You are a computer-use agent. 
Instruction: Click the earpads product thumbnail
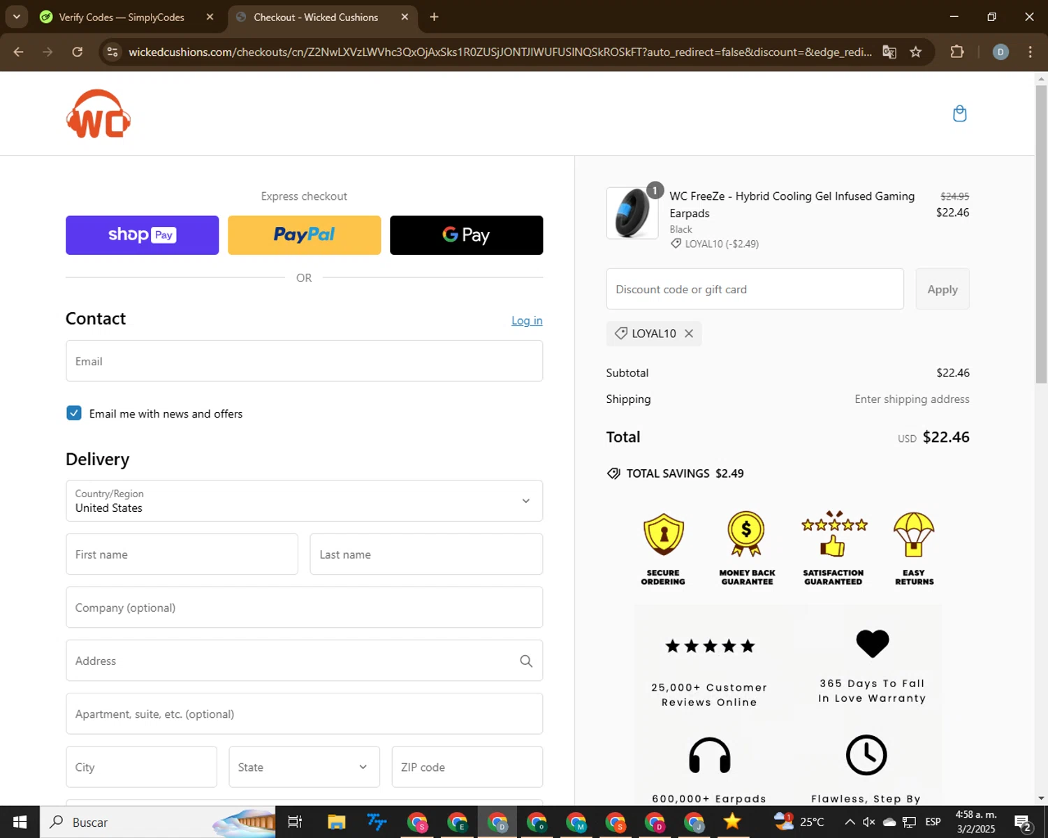632,213
